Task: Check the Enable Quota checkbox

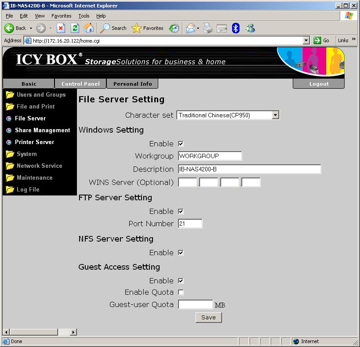Action: click(181, 292)
